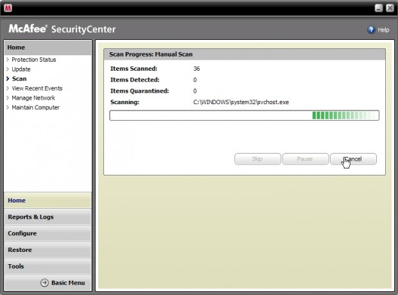Click the Basic Menu arrow circle icon
This screenshot has height=295, width=398.
44,283
